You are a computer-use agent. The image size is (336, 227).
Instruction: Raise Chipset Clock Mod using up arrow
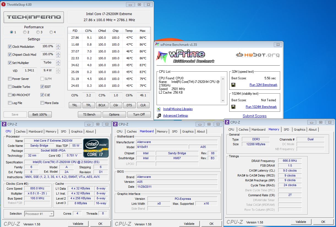pos(58,53)
